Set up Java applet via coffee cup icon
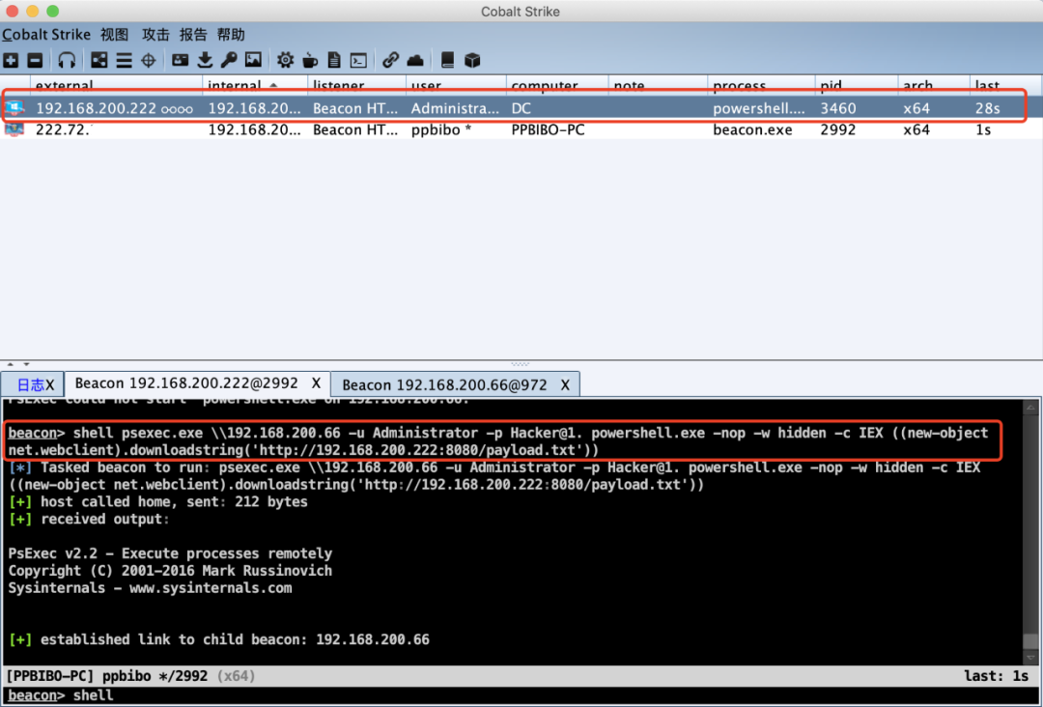Screen dimensions: 1043x707 coord(310,61)
